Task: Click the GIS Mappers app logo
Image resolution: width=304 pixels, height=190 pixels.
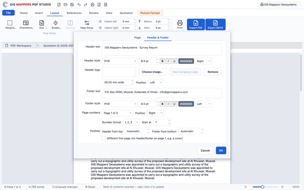Action: point(5,4)
